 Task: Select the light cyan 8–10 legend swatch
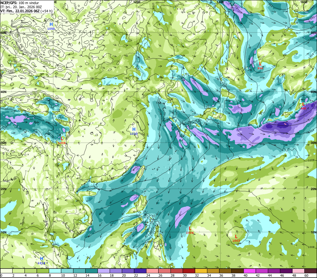point(55,271)
